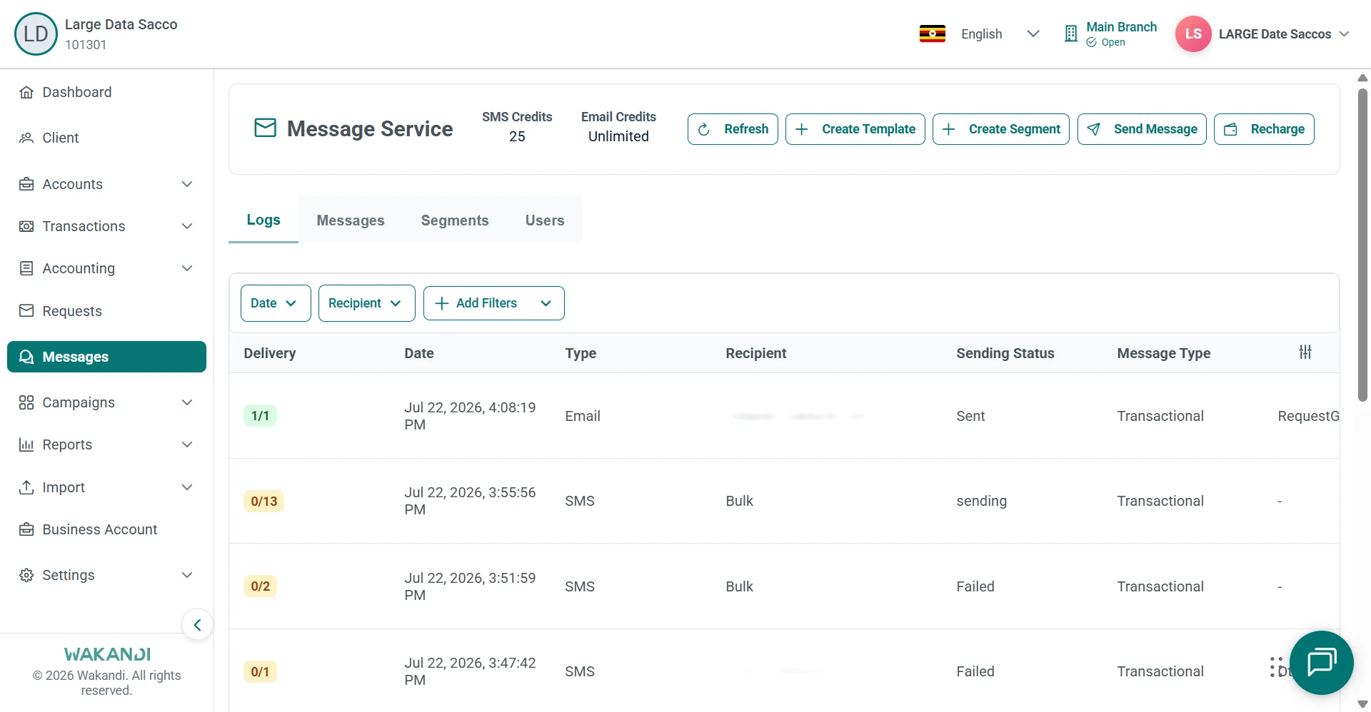Open Client in the sidebar
Image resolution: width=1371 pixels, height=712 pixels.
pyautogui.click(x=107, y=138)
